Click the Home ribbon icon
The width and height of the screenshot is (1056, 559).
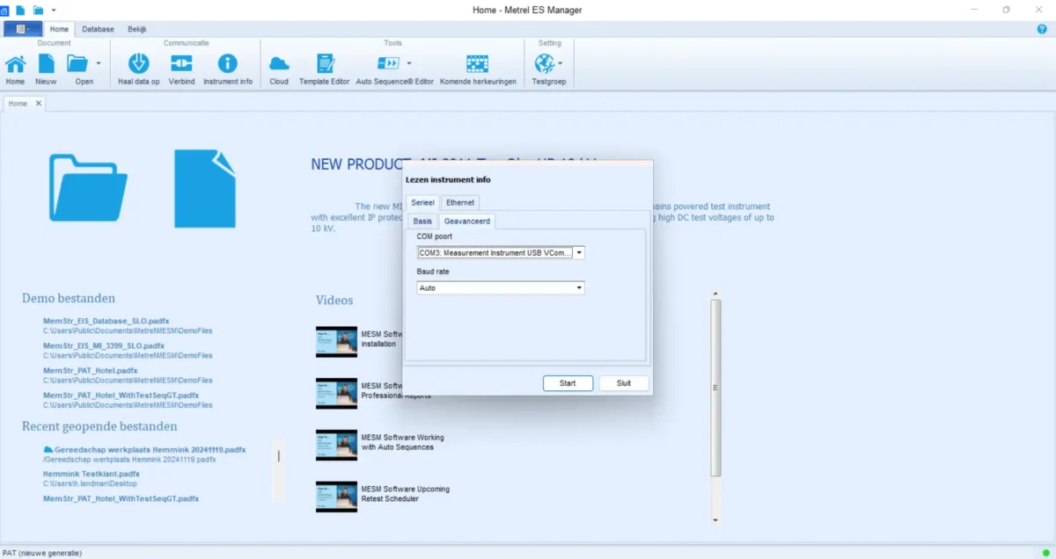[15, 64]
